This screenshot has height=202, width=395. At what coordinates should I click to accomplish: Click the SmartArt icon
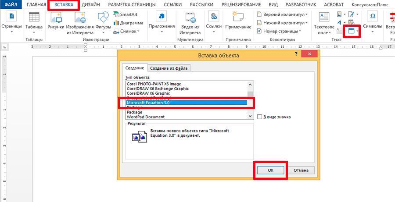(123, 14)
